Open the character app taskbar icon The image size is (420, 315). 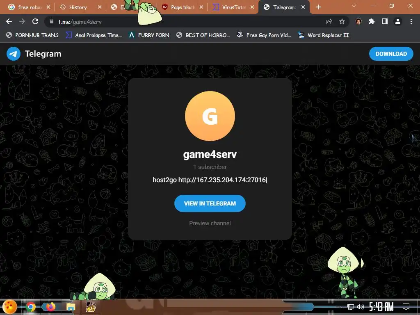coord(91,307)
